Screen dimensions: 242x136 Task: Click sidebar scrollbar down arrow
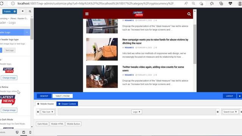[32, 127]
